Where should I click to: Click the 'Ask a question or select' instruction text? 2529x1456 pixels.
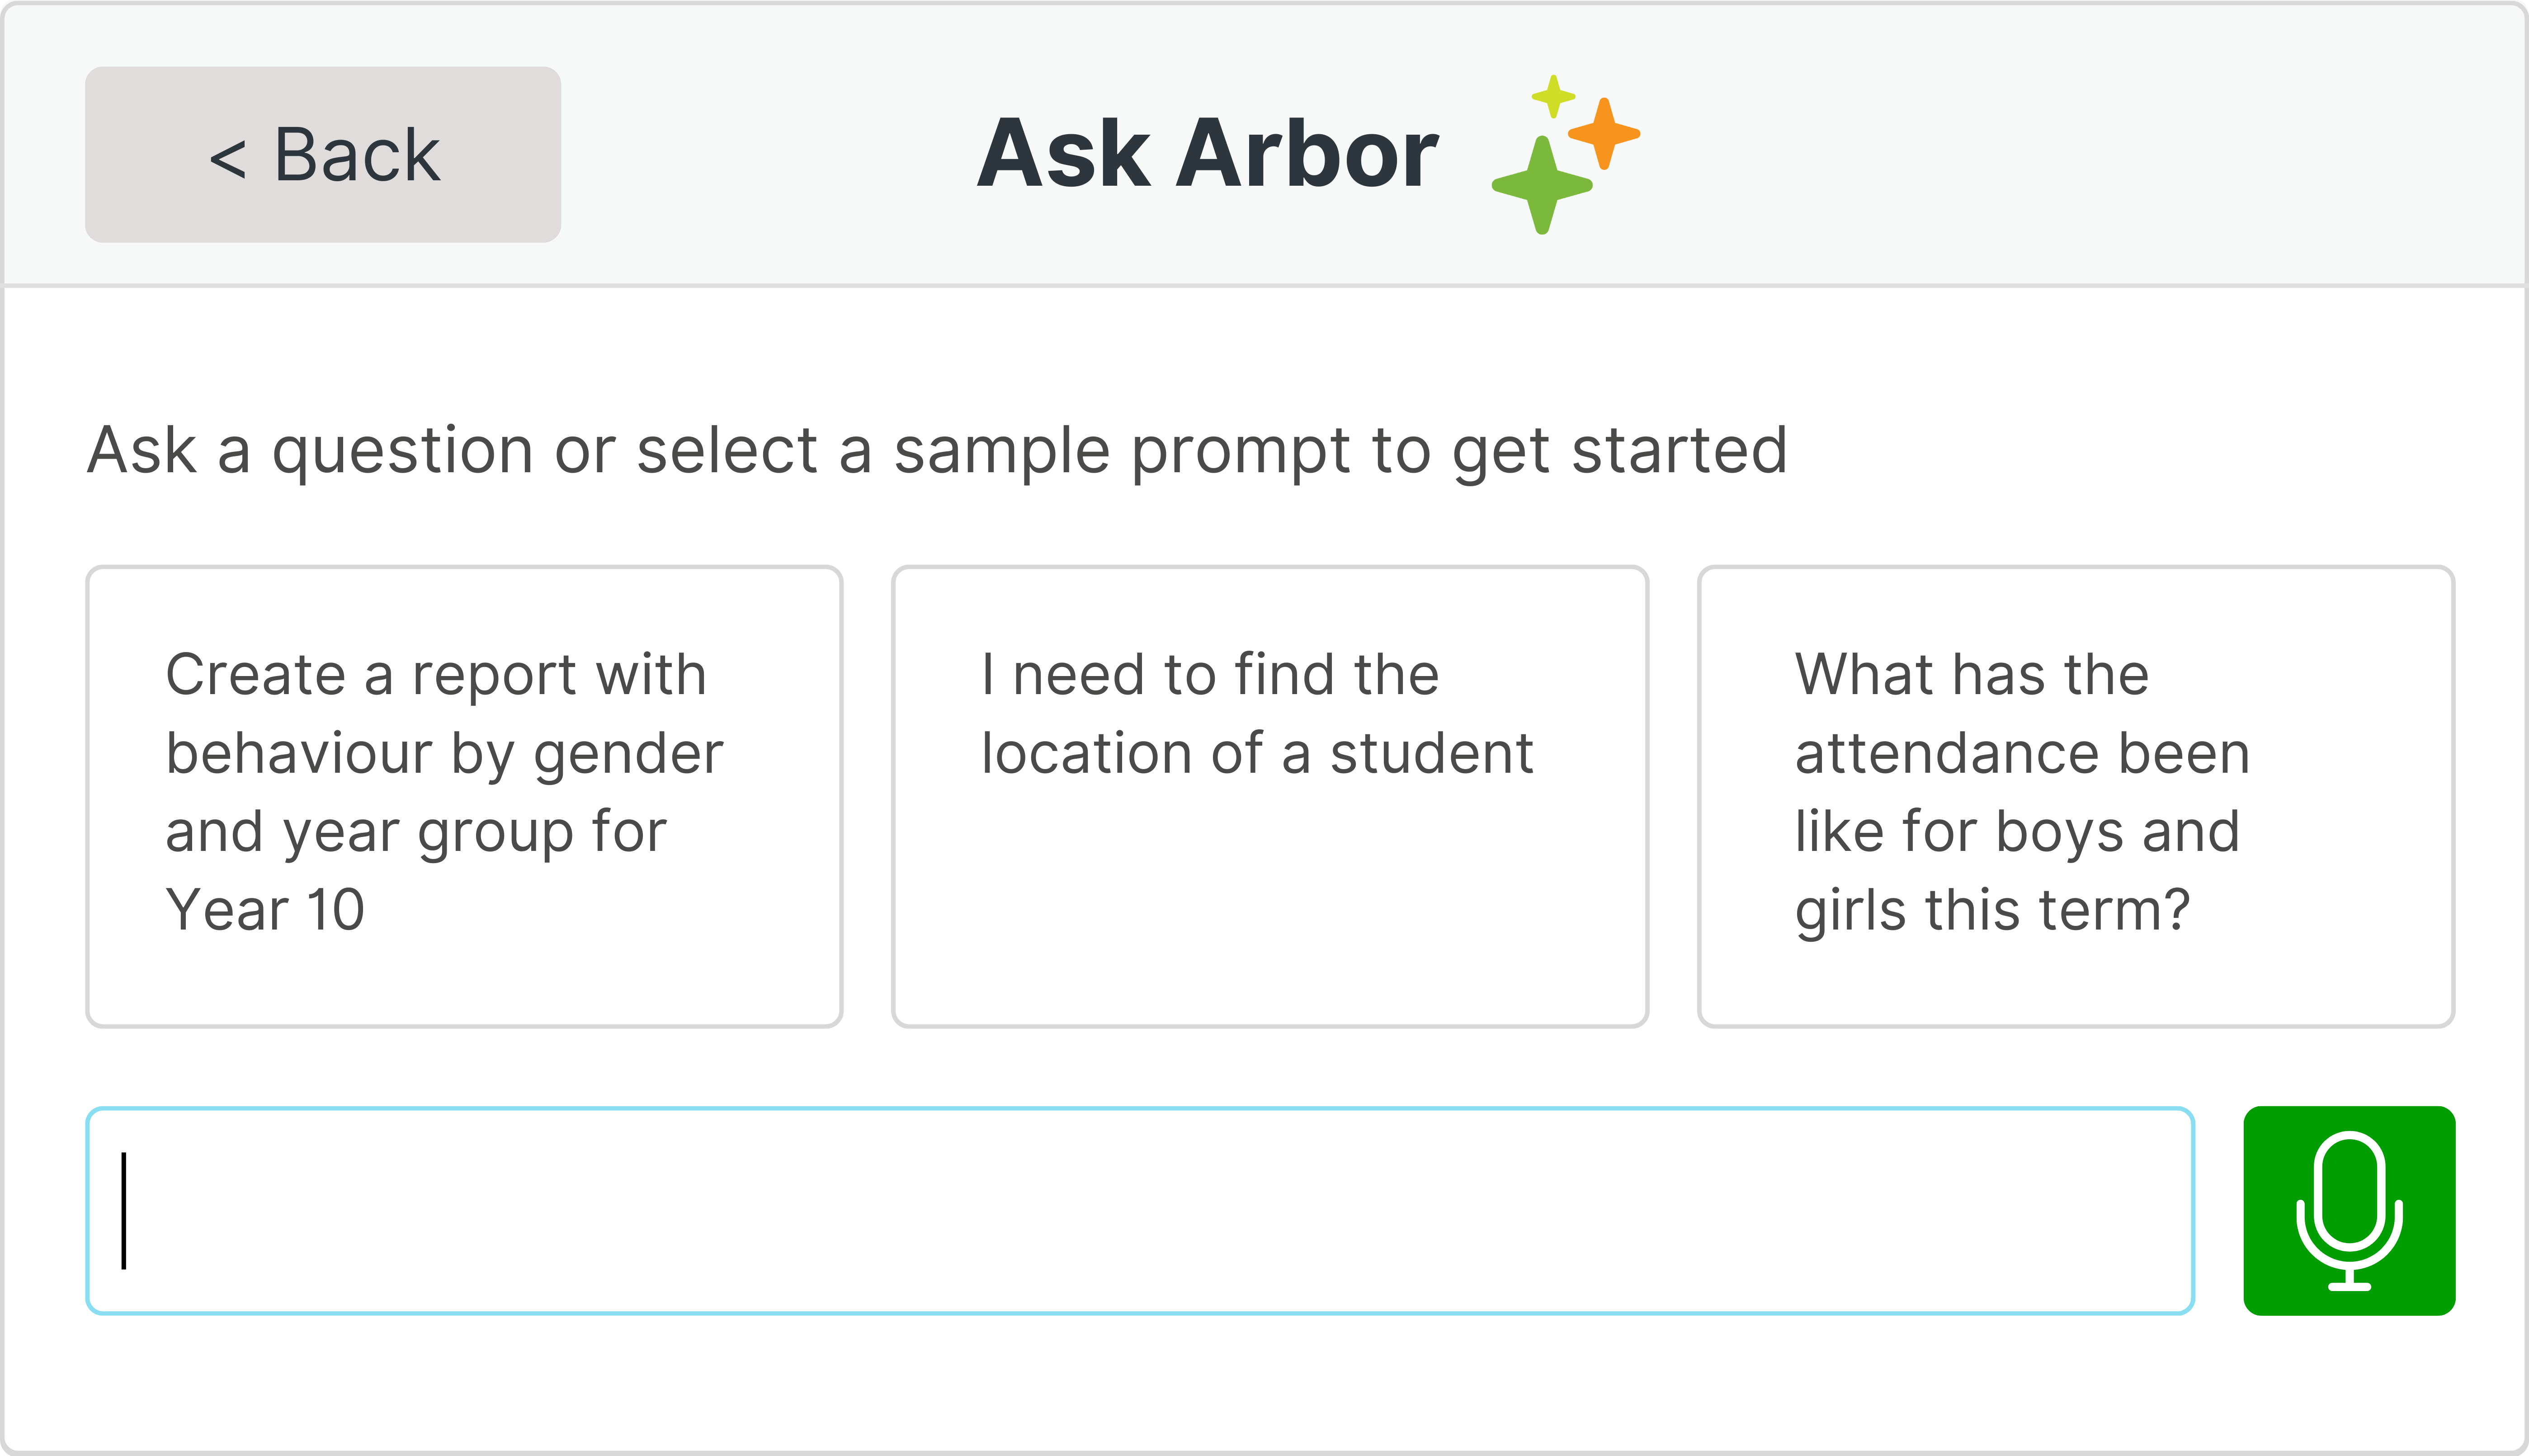[936, 450]
